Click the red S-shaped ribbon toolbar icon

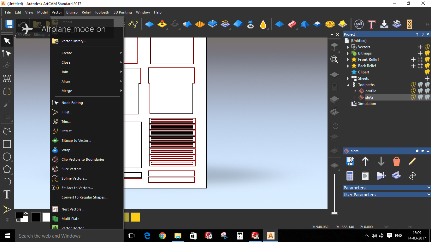coord(292,24)
